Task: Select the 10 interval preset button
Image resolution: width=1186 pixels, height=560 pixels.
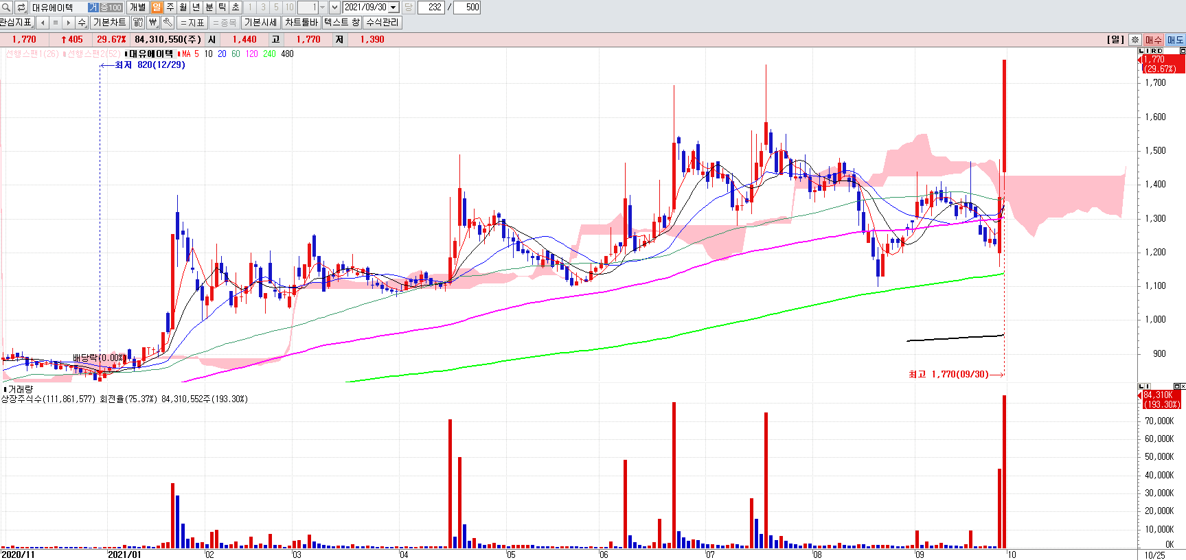Action: coord(289,7)
